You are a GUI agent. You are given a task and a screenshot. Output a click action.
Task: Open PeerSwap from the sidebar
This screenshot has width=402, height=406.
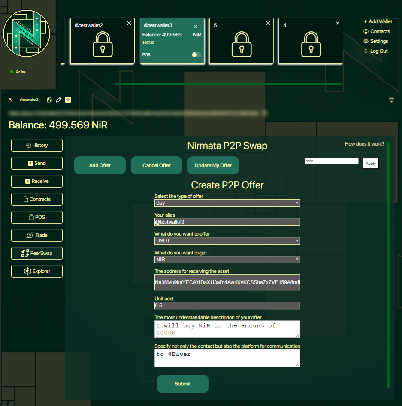tap(37, 253)
